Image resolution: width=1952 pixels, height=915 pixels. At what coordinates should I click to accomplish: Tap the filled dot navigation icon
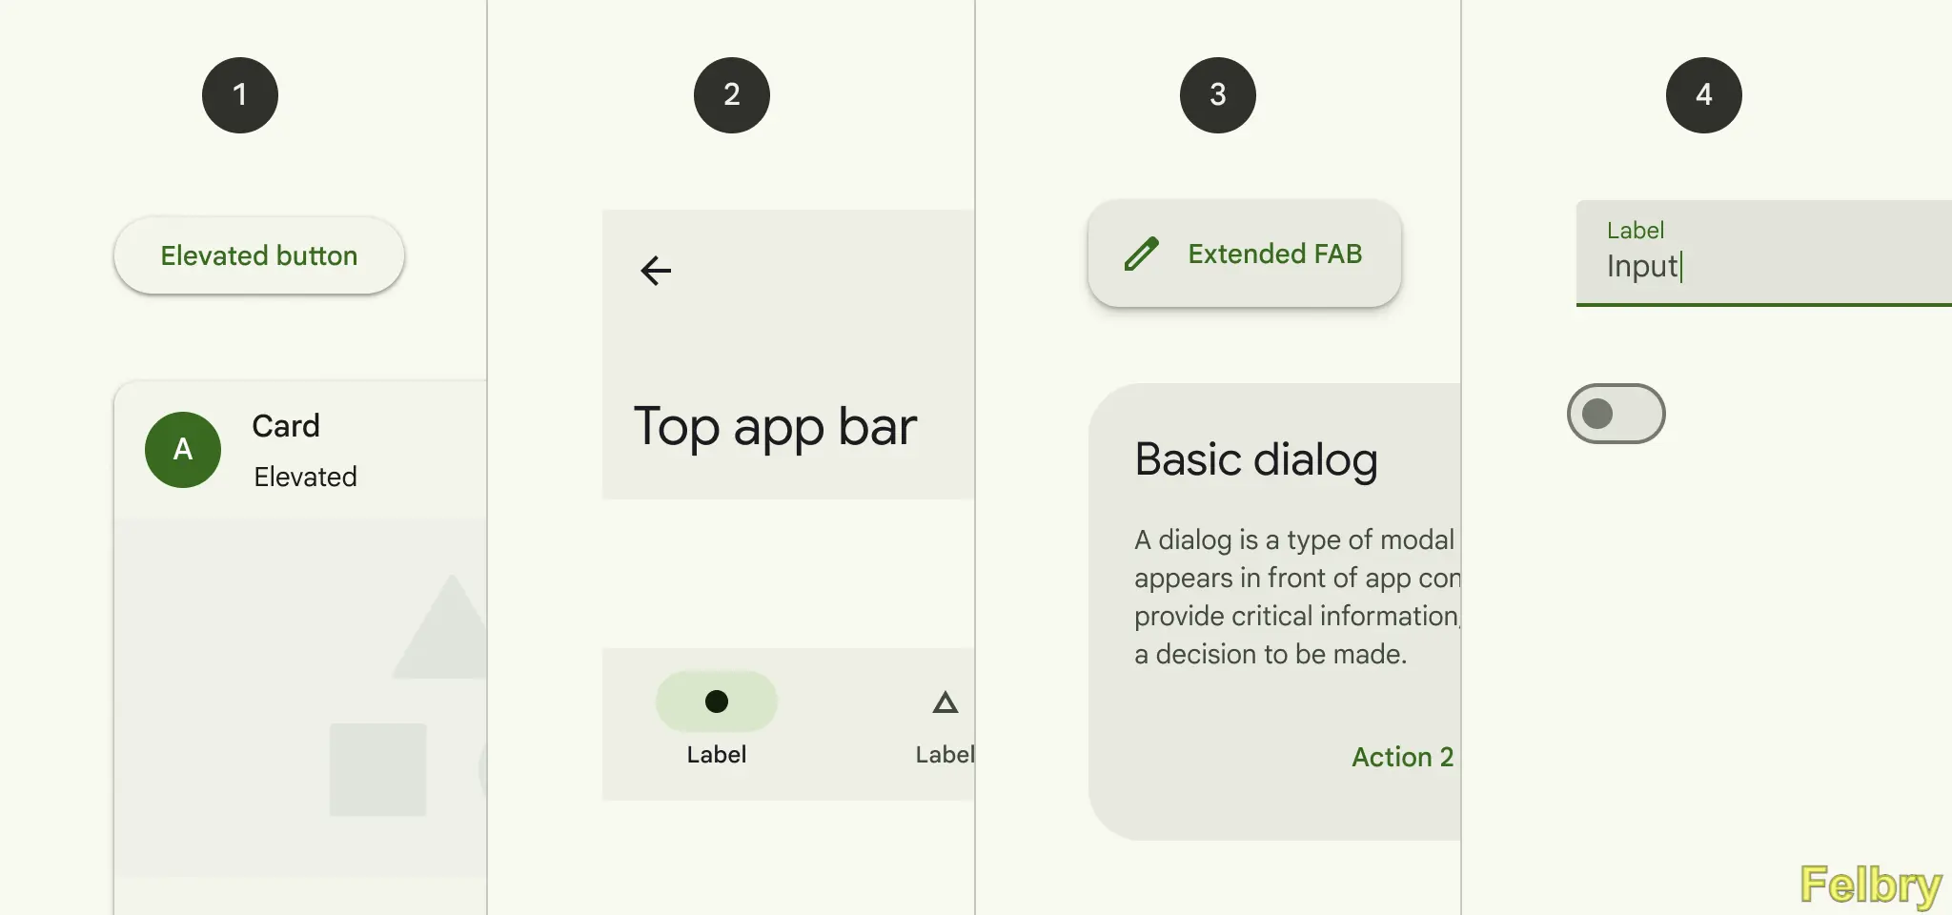717,701
